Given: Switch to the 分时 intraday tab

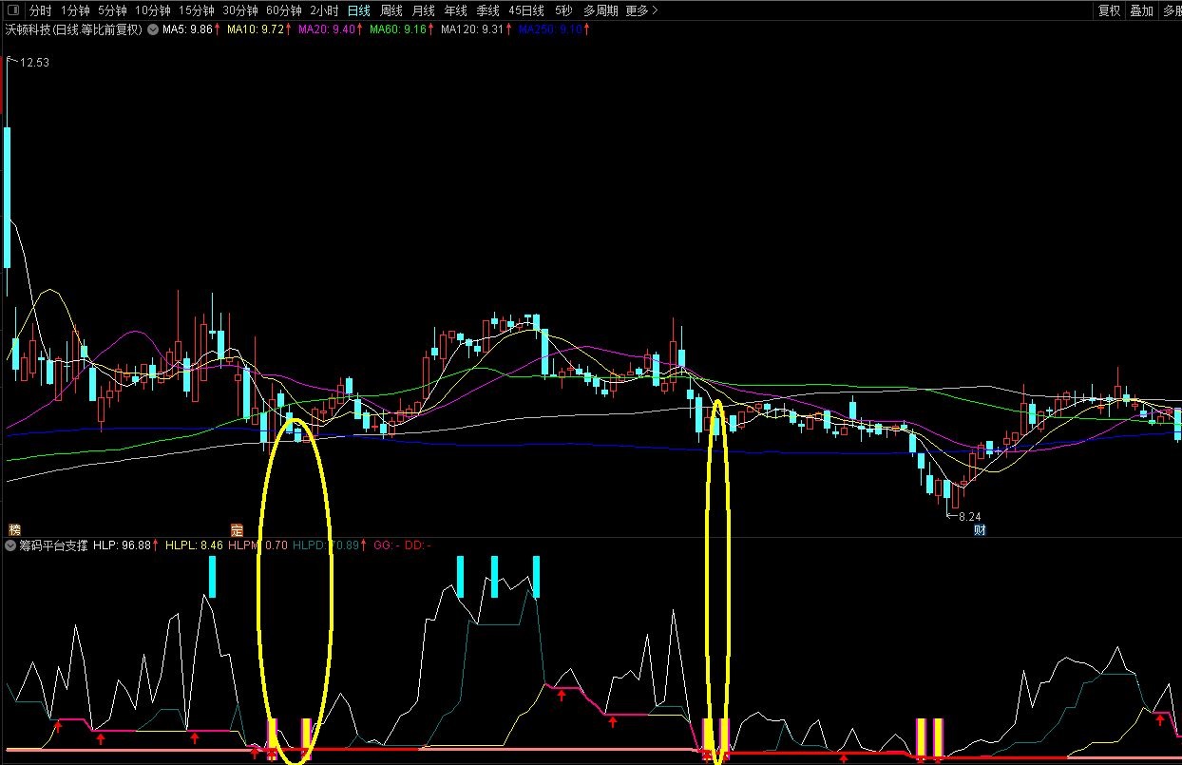Looking at the screenshot, I should 41,11.
